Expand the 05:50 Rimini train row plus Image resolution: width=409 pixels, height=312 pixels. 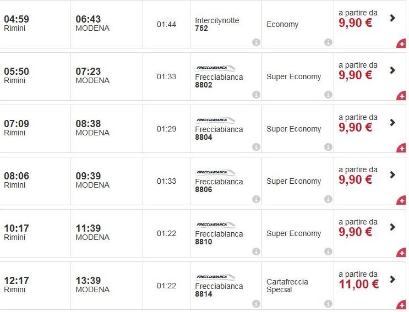click(402, 96)
